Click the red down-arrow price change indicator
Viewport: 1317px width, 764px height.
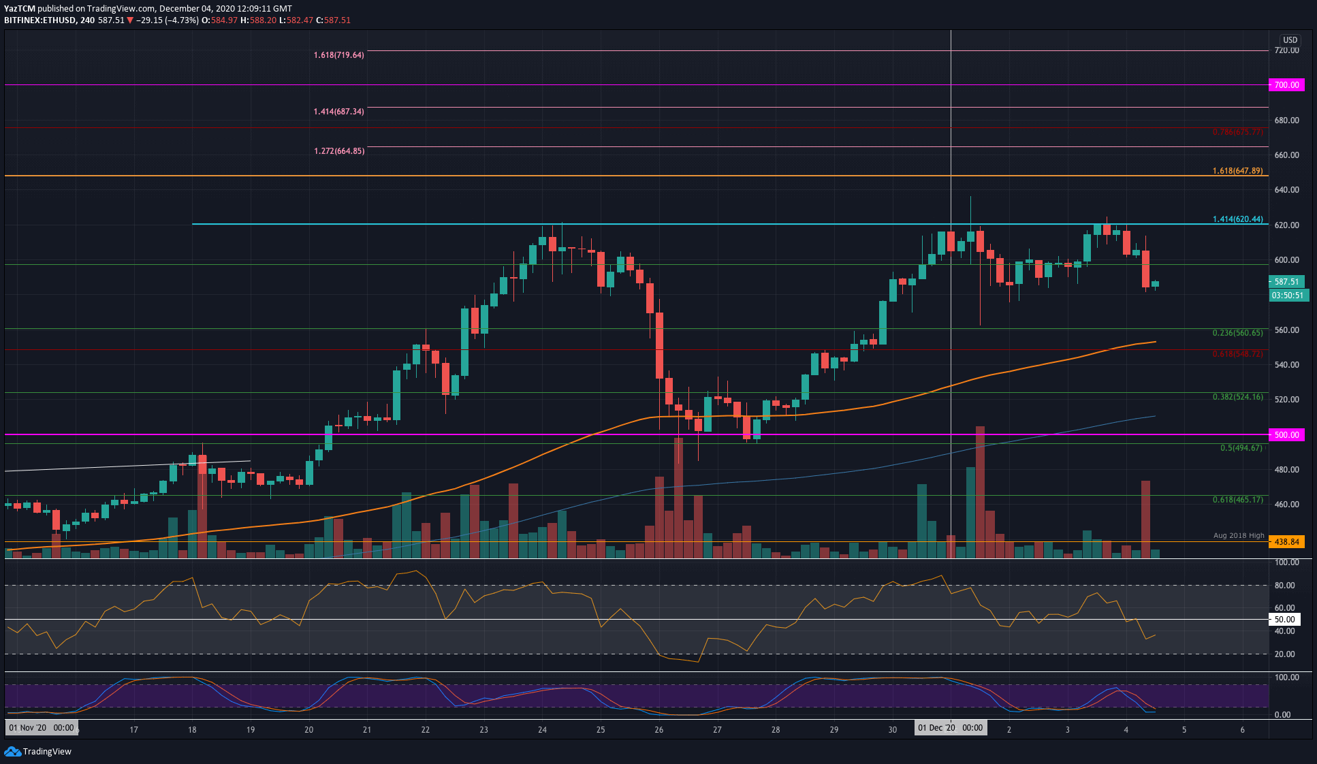[x=130, y=20]
